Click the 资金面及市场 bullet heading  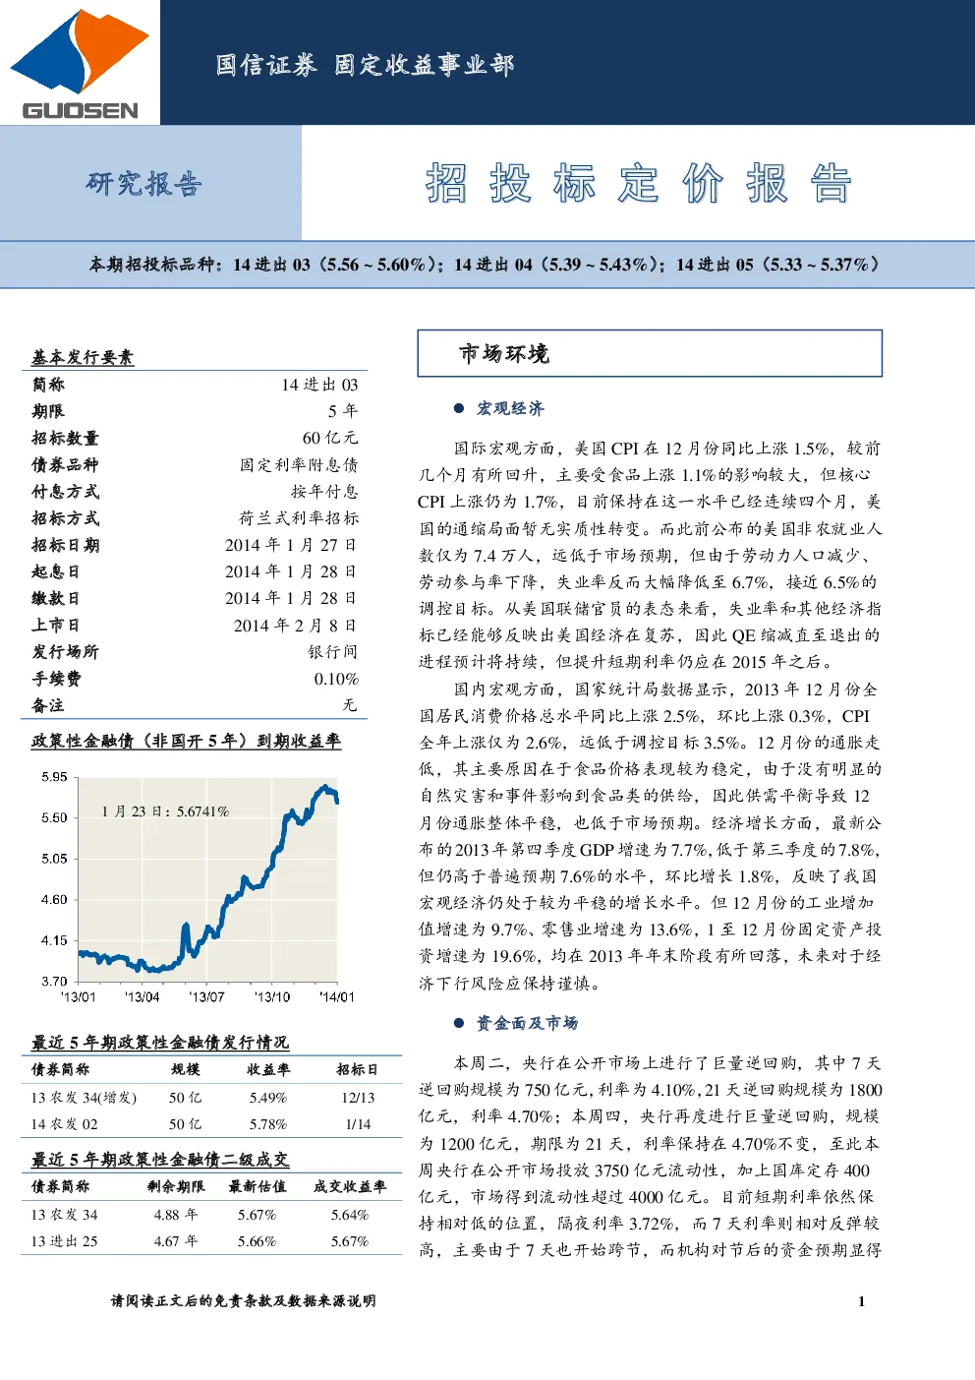click(x=527, y=1023)
